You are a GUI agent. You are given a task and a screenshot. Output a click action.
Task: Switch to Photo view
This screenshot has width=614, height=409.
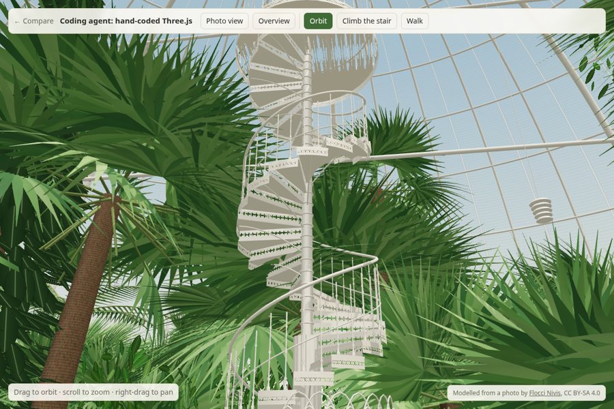tap(224, 21)
